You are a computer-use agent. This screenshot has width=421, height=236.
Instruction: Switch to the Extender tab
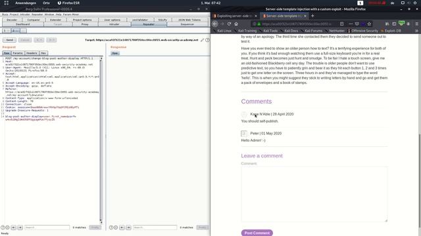click(55, 20)
